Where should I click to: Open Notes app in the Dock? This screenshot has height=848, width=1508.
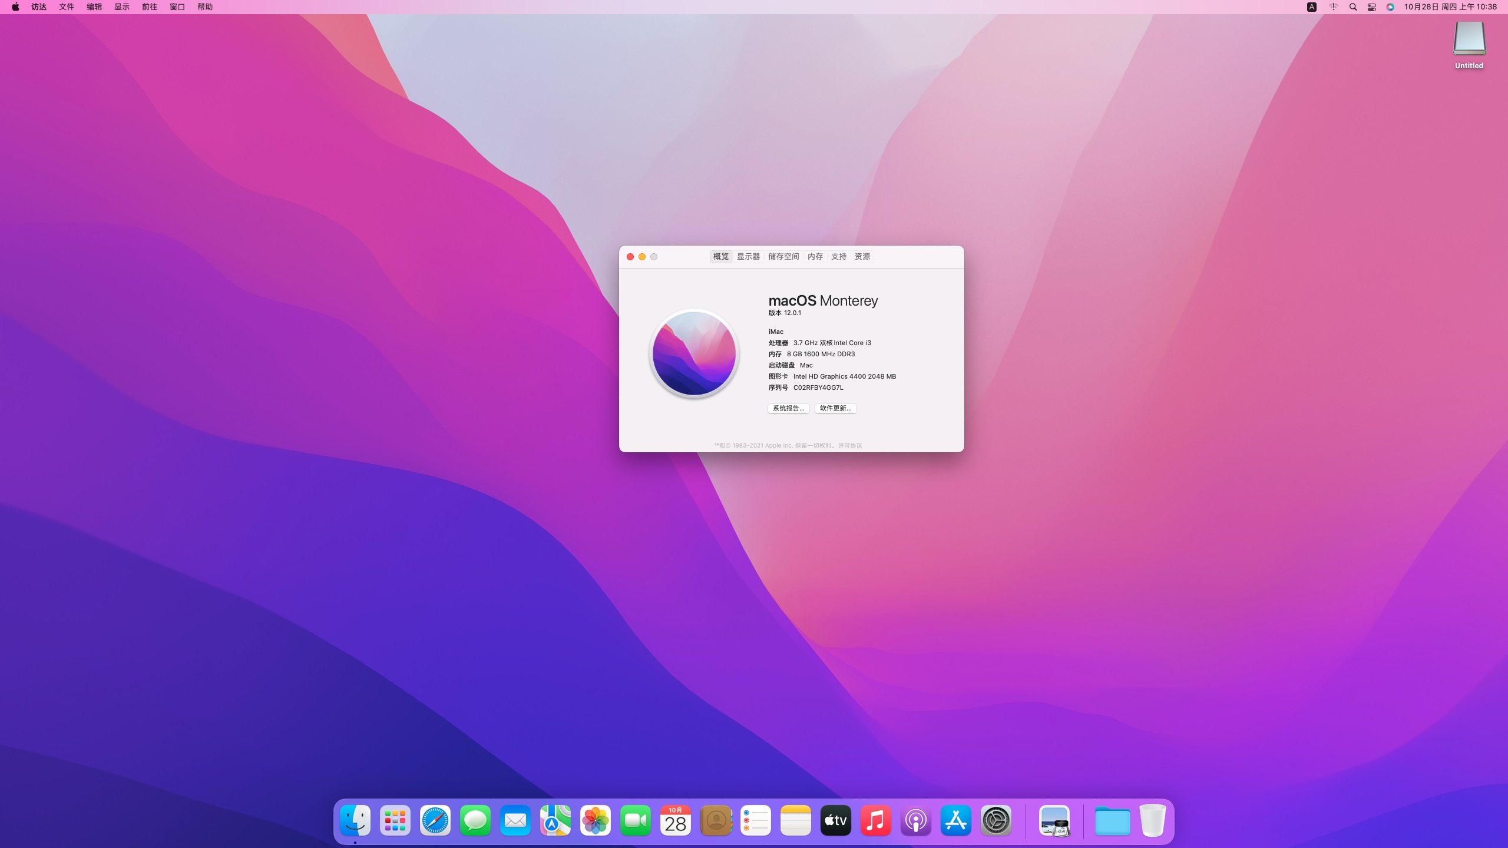click(796, 820)
